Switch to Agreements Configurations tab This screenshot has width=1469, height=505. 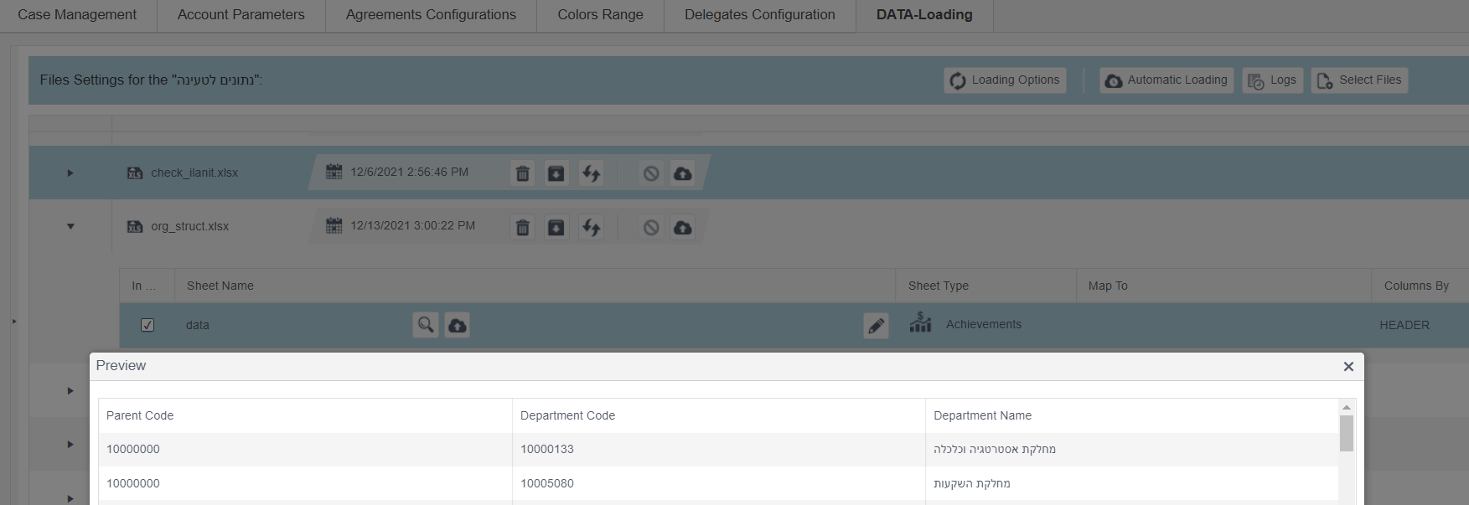[x=431, y=15]
